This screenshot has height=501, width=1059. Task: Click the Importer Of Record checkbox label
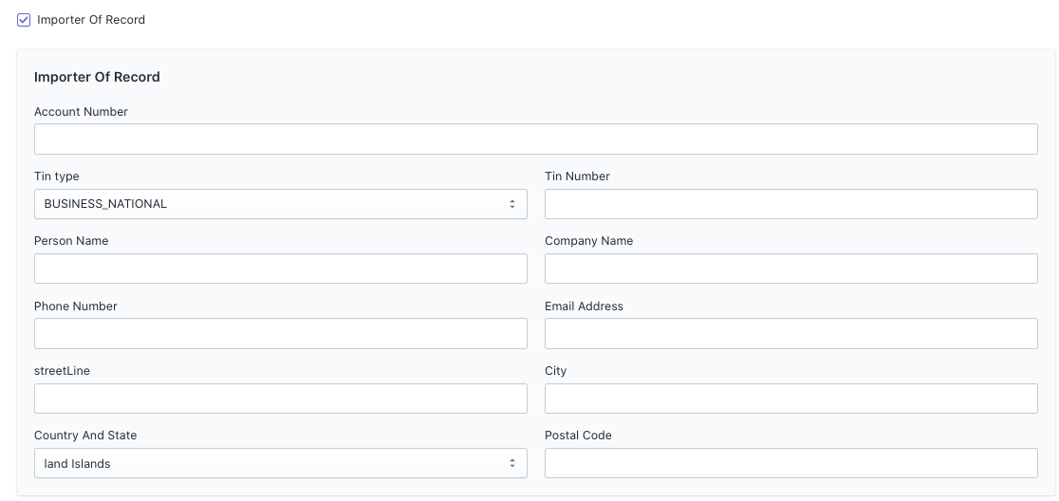pyautogui.click(x=91, y=20)
